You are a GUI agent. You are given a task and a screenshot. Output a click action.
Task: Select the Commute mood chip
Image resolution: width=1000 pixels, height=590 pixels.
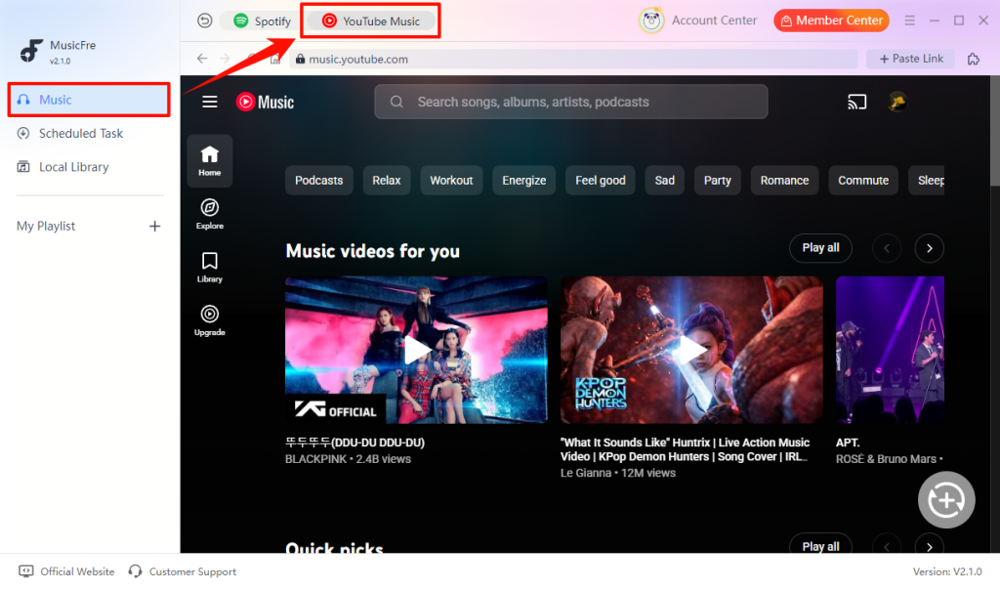point(863,181)
